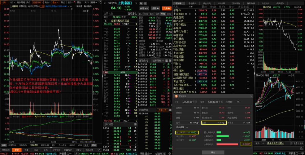This screenshot has width=305, height=155.
Task: Select the 分时 chart mode
Action: (4, 2)
